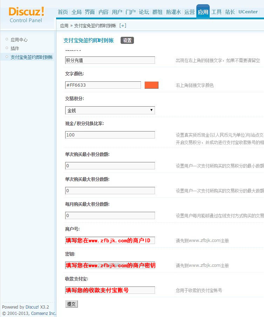Click the 积分充值 link text input field

pyautogui.click(x=110, y=60)
